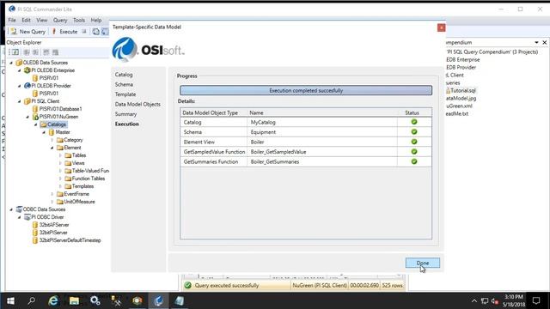The width and height of the screenshot is (550, 309).
Task: Click the Execute toolbar icon
Action: point(54,32)
